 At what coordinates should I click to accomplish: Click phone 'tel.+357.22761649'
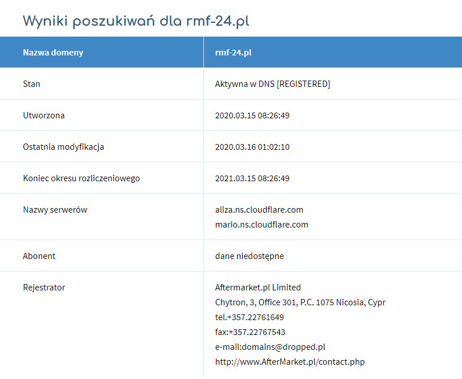tap(249, 317)
